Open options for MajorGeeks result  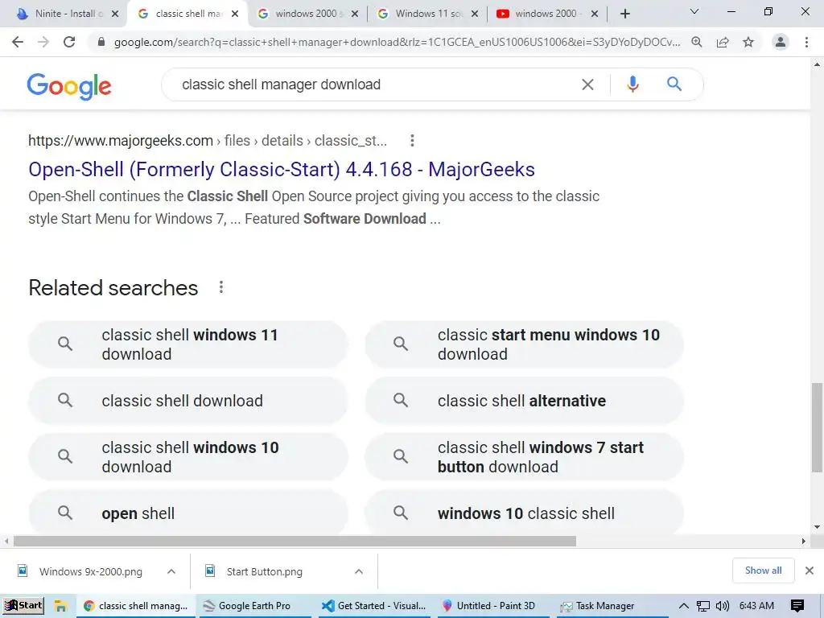(412, 140)
